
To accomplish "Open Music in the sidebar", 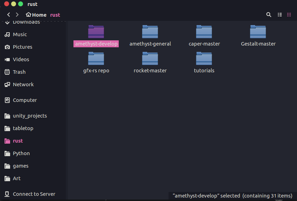I will pos(19,34).
